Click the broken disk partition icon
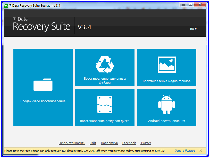The height and width of the screenshot is (158, 210). (x=105, y=105)
